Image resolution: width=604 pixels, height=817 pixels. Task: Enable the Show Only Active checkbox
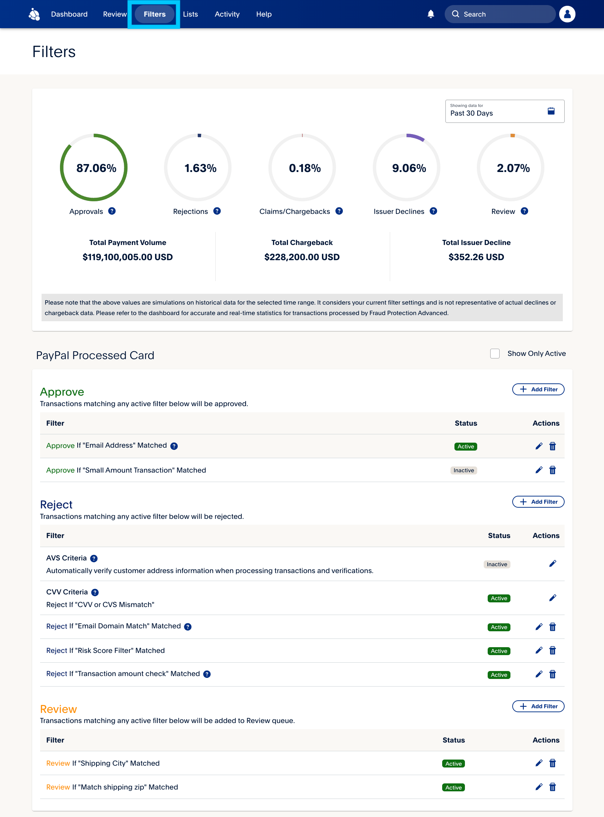pyautogui.click(x=495, y=353)
